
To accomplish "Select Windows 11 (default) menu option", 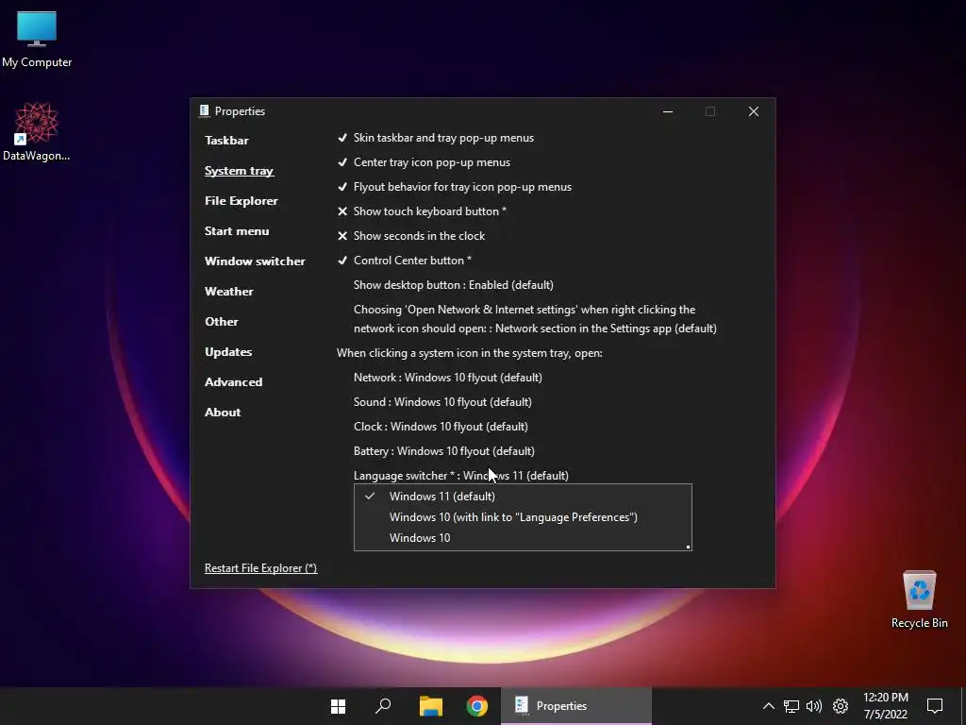I will pyautogui.click(x=523, y=497).
